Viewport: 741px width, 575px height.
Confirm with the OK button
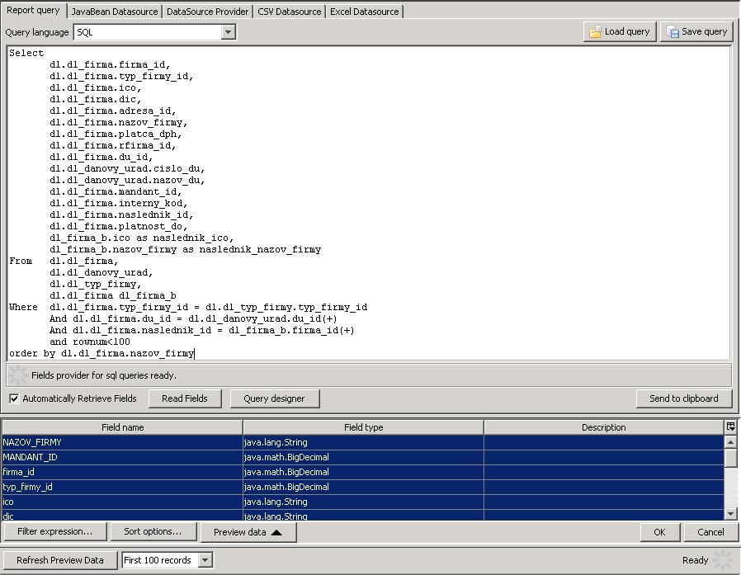[659, 532]
